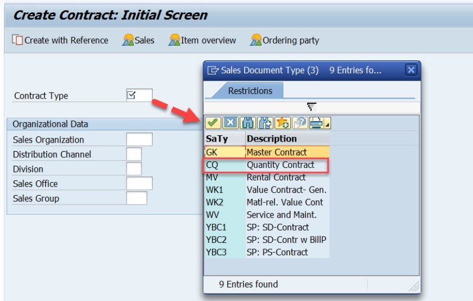Select the WK1 code

(x=225, y=190)
